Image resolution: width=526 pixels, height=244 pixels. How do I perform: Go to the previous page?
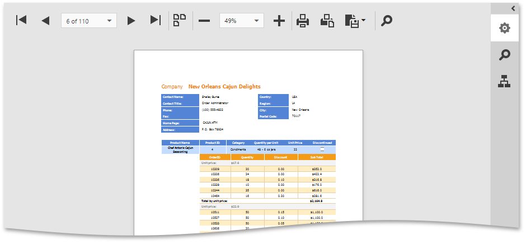[45, 21]
